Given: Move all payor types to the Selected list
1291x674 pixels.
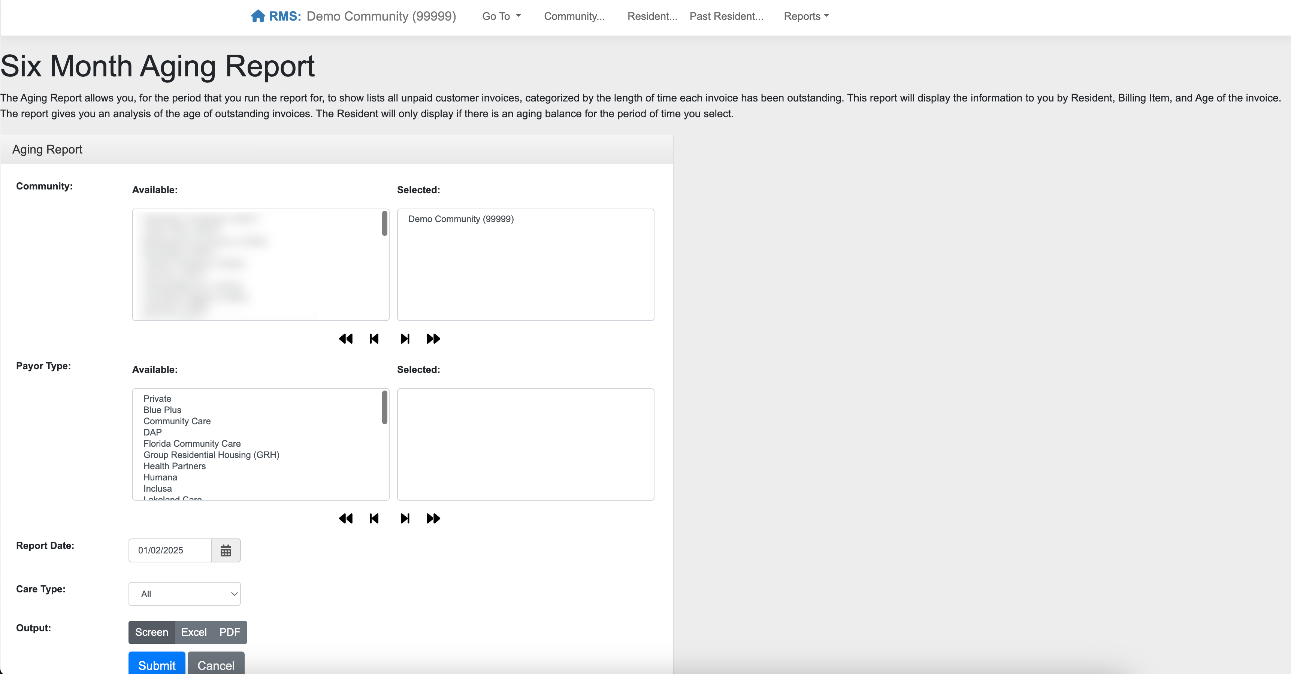Looking at the screenshot, I should 433,519.
